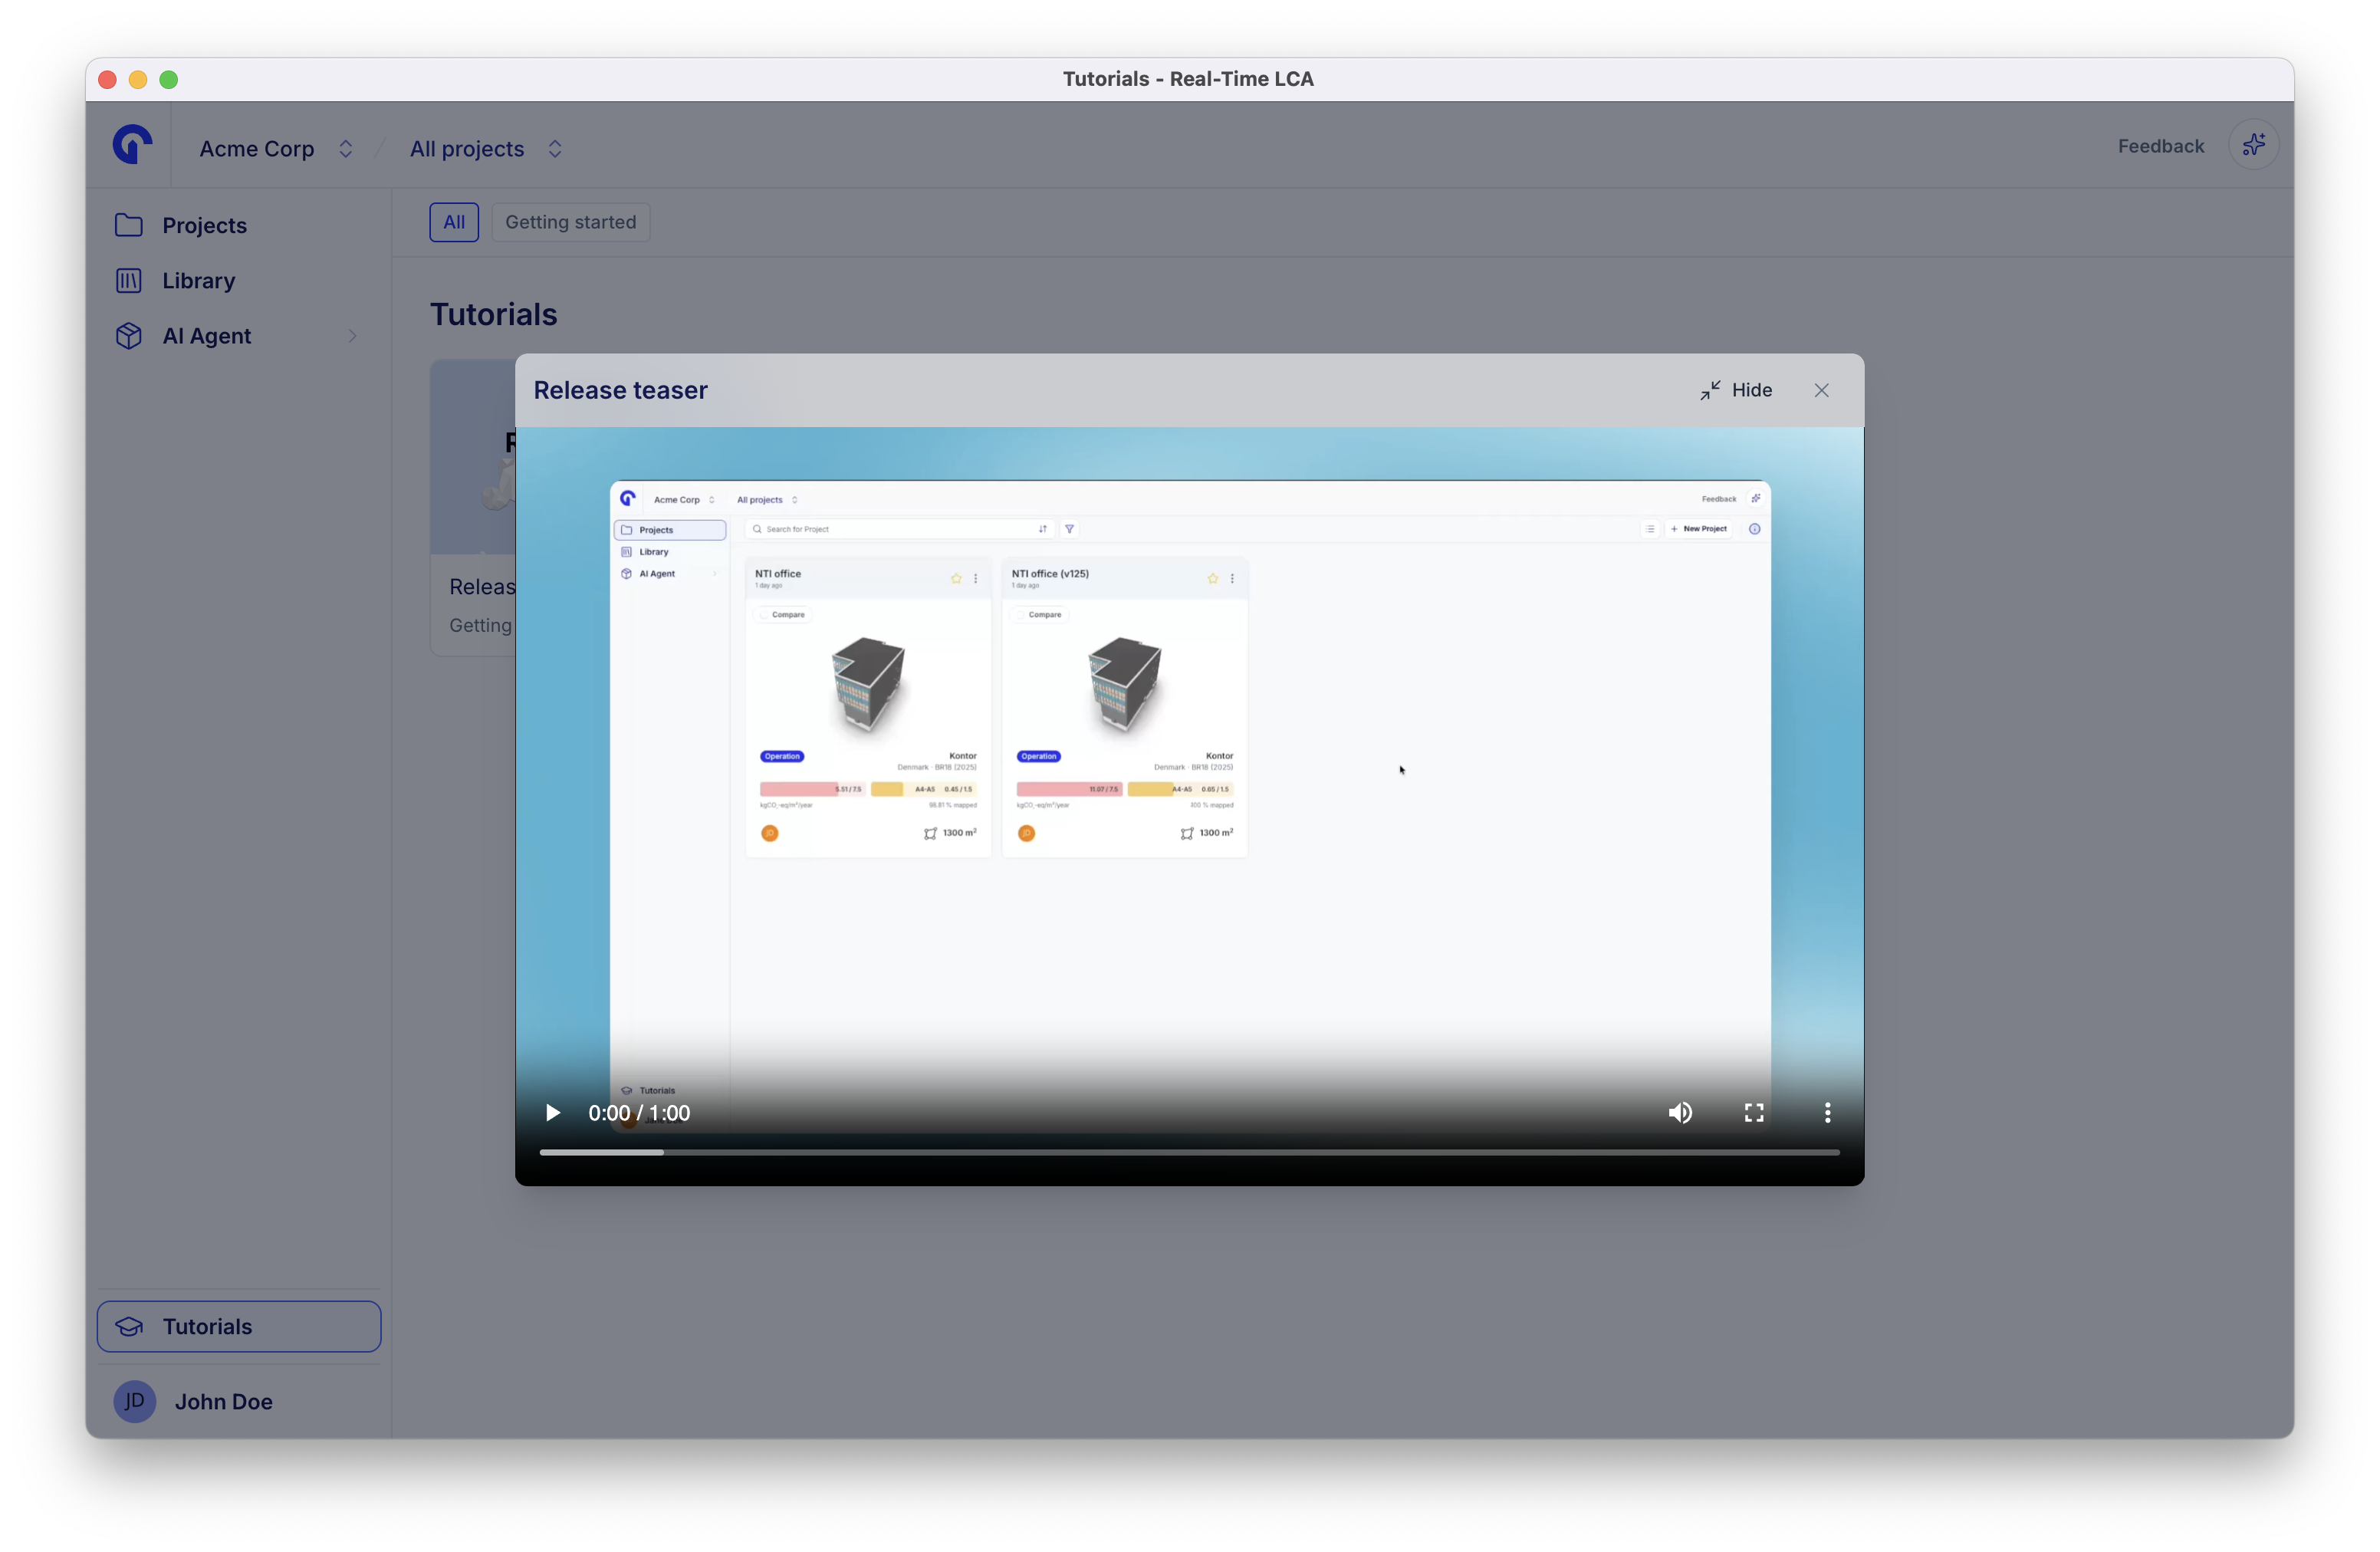
Task: Open video more options menu
Action: pyautogui.click(x=1827, y=1112)
